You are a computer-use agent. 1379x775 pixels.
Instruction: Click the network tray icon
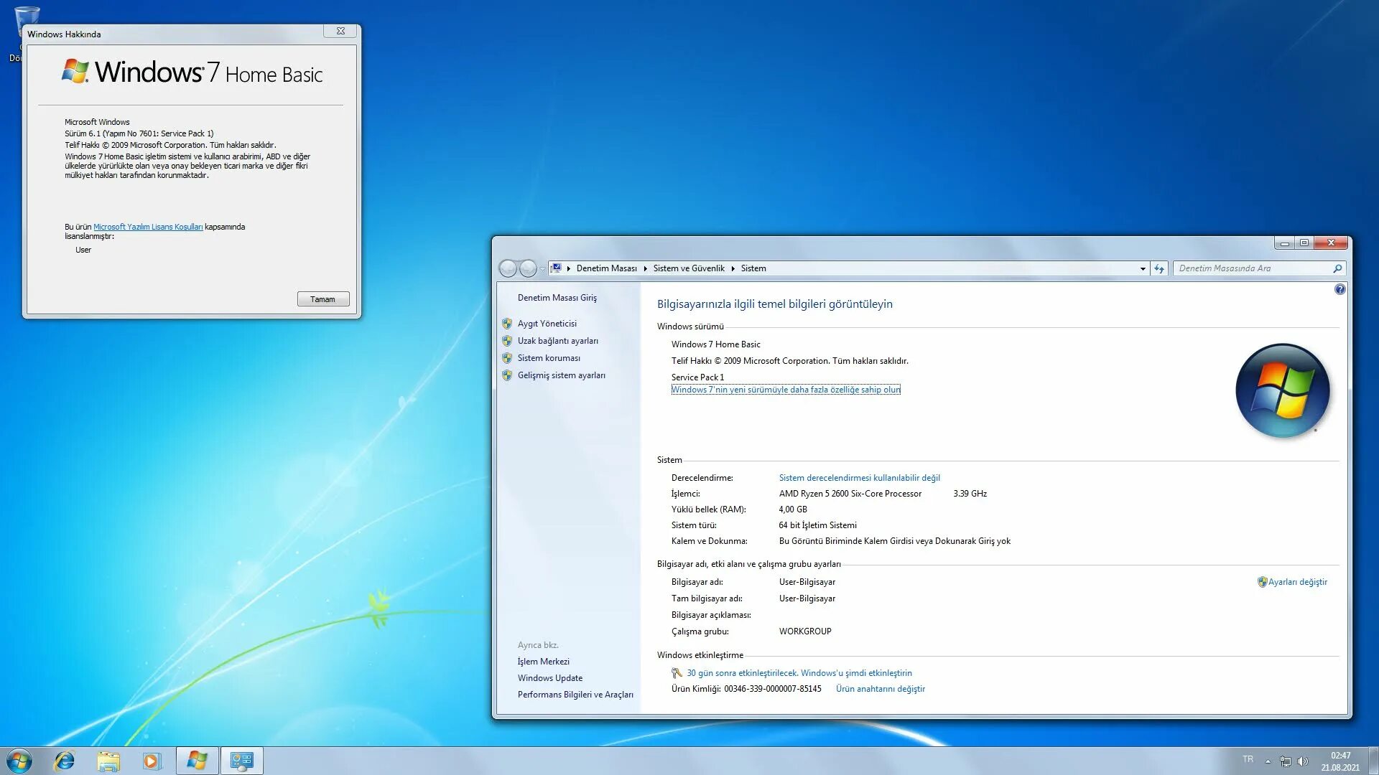click(x=1286, y=761)
